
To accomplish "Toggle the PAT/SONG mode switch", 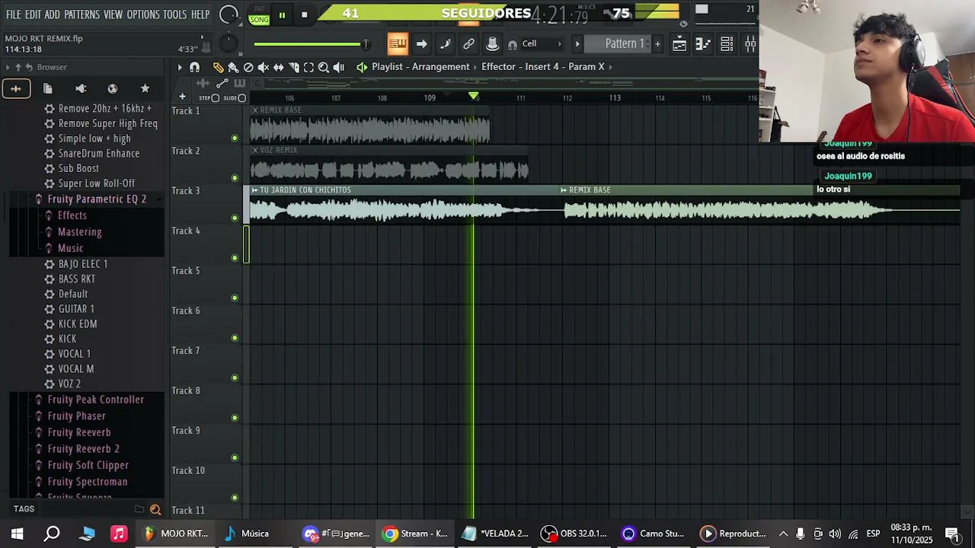I will [x=259, y=15].
